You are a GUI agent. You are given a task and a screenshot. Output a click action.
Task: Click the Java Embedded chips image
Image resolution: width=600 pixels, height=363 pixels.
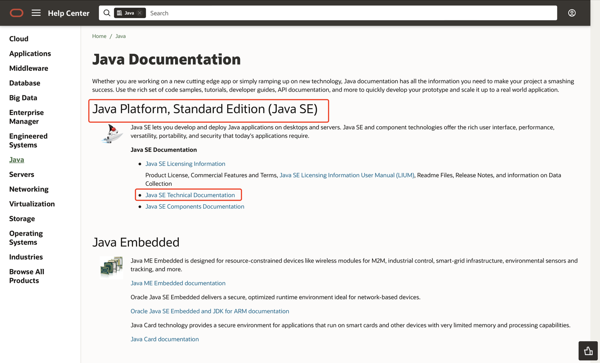coord(112,267)
